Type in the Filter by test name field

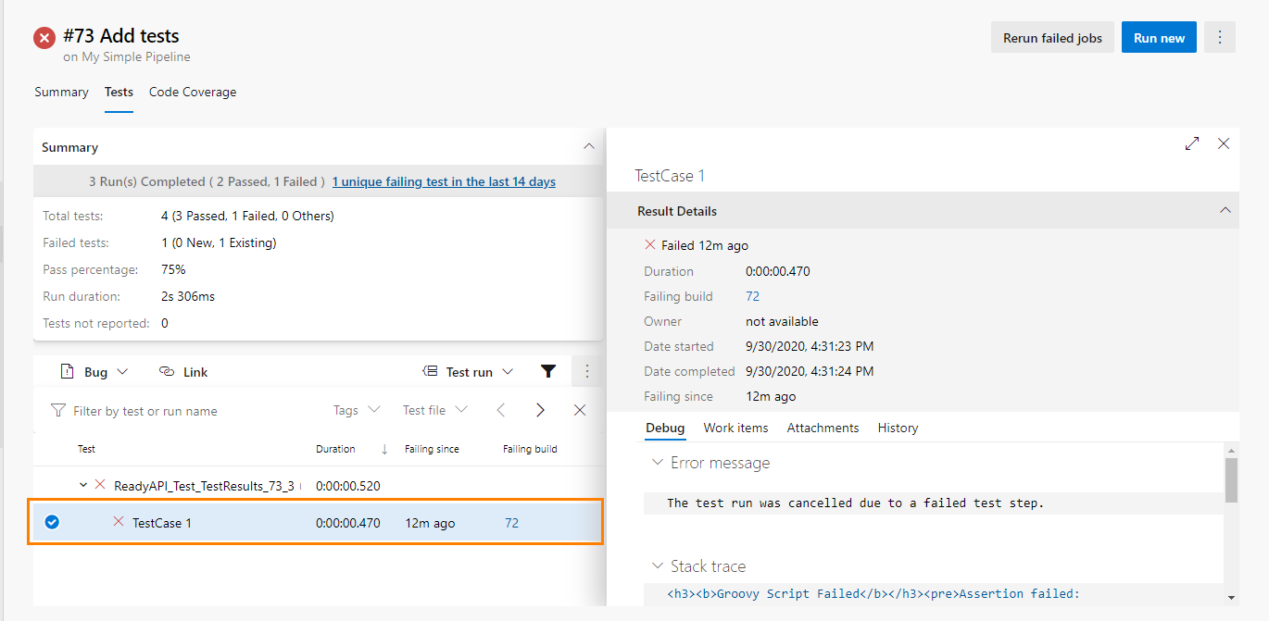pos(185,411)
